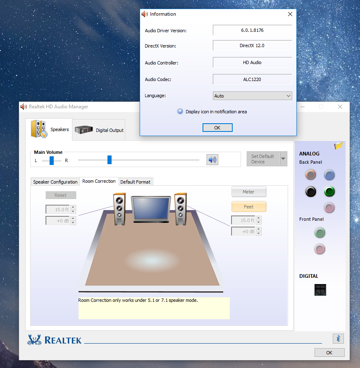Click the black back panel audio jack
The height and width of the screenshot is (368, 360).
point(310,191)
